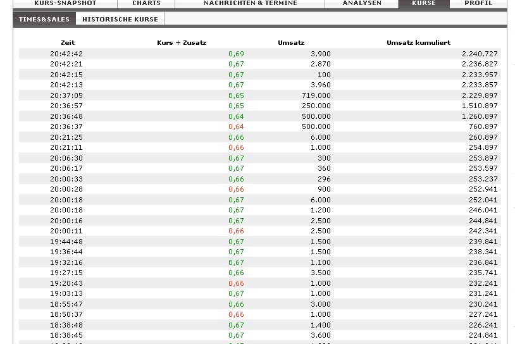
Task: Select the time 20:06:30
Action: (66, 158)
